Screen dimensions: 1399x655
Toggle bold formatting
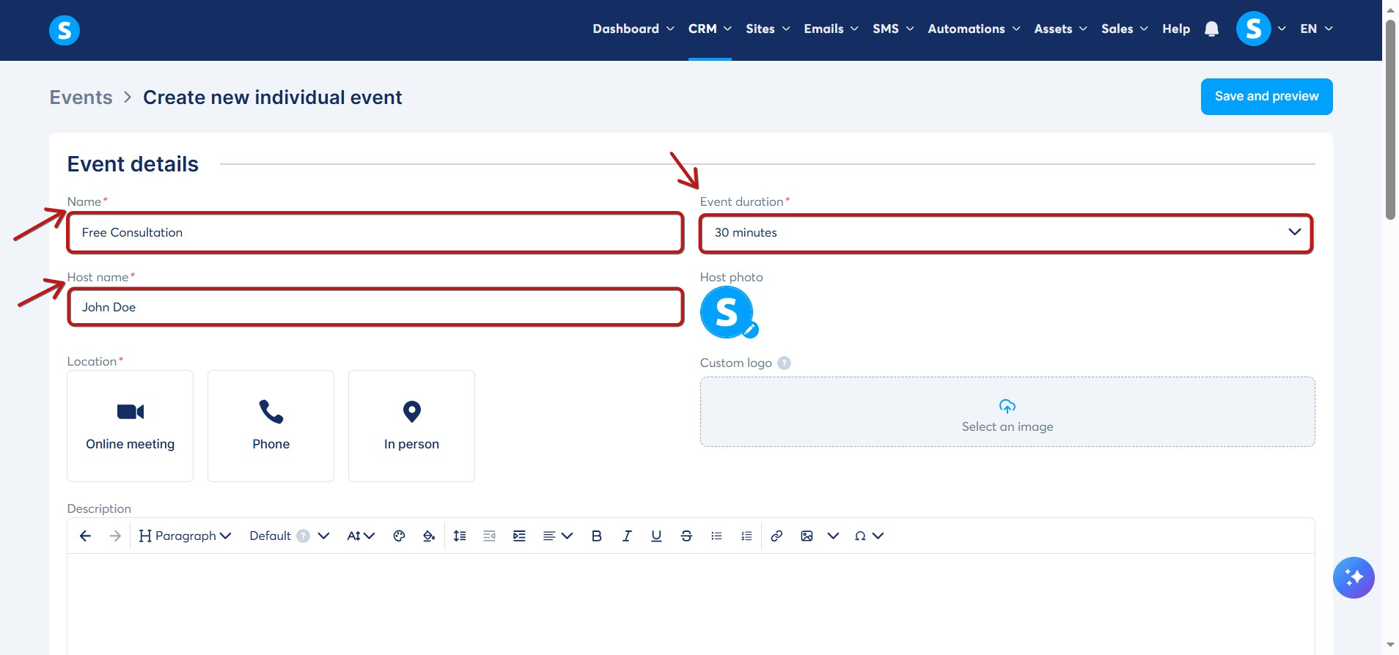[x=597, y=536]
